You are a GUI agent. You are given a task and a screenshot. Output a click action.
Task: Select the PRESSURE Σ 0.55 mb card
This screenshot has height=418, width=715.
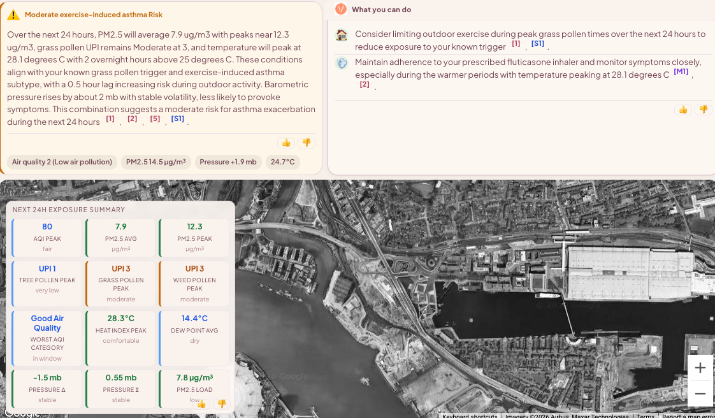121,389
